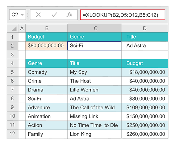Screen dimensions: 175x145
Task: Select the $40,000,000.00 cell in row 7
Action: pos(145,90)
